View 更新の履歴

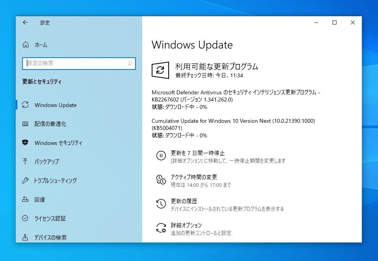click(184, 201)
